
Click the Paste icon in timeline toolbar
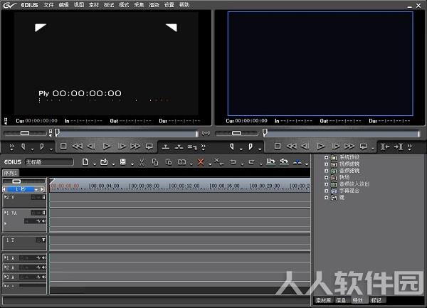click(169, 162)
